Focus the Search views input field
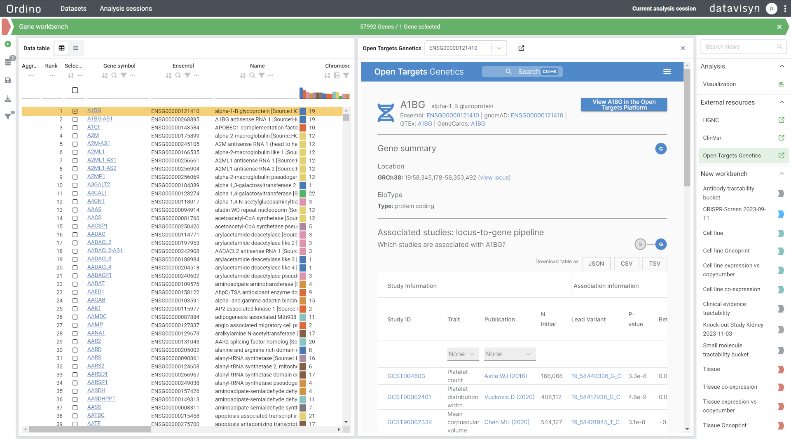 click(x=743, y=47)
